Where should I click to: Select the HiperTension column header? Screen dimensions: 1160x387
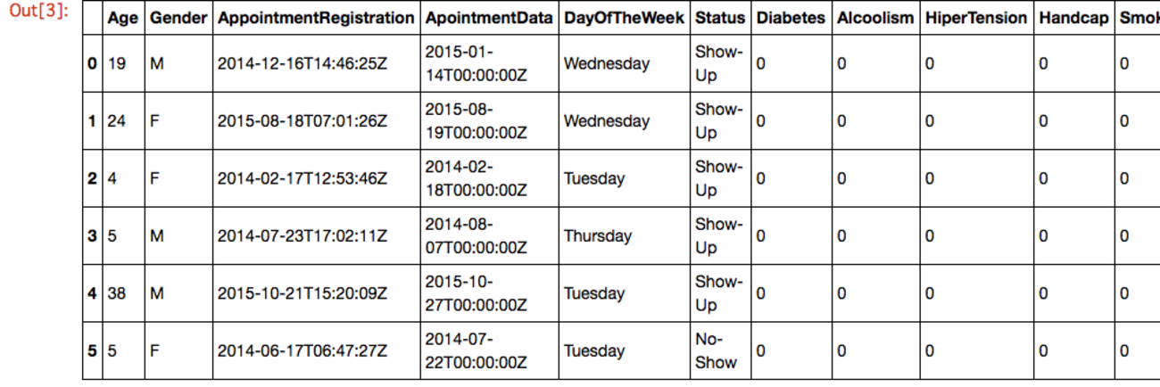coord(976,18)
